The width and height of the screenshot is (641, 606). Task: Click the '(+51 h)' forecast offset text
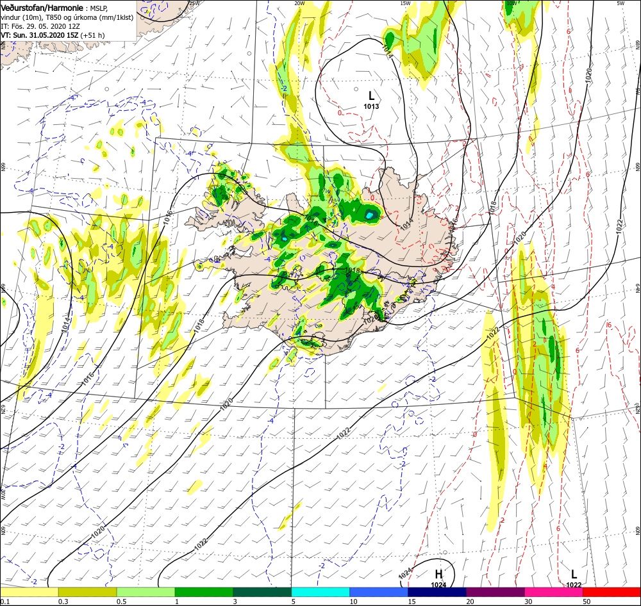tap(92, 35)
